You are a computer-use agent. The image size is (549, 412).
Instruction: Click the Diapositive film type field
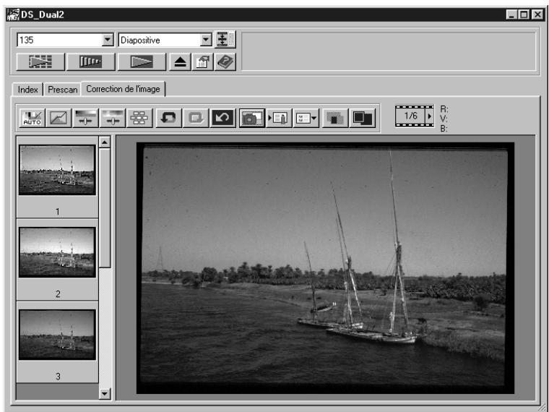coord(165,40)
